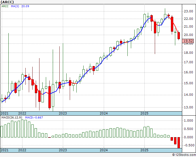
Task: Click the (ARCC) chart title
Action: point(7,2)
